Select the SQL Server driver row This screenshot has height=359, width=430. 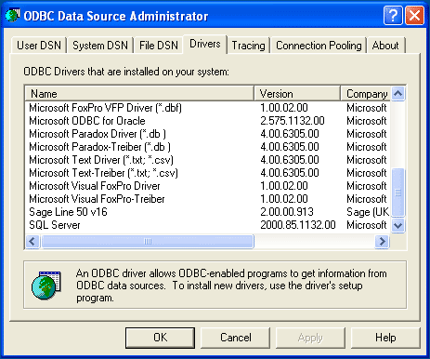[207, 225]
